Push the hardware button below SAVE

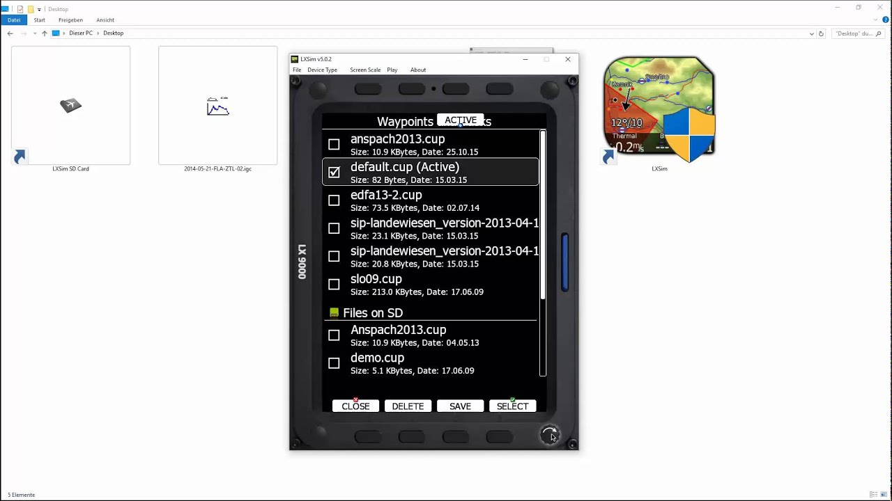pos(456,436)
